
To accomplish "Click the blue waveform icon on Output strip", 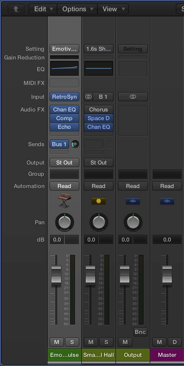I will coord(133,201).
